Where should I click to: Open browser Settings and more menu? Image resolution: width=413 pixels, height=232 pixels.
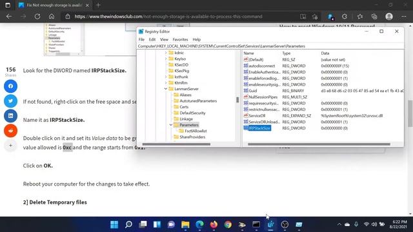[x=404, y=16]
